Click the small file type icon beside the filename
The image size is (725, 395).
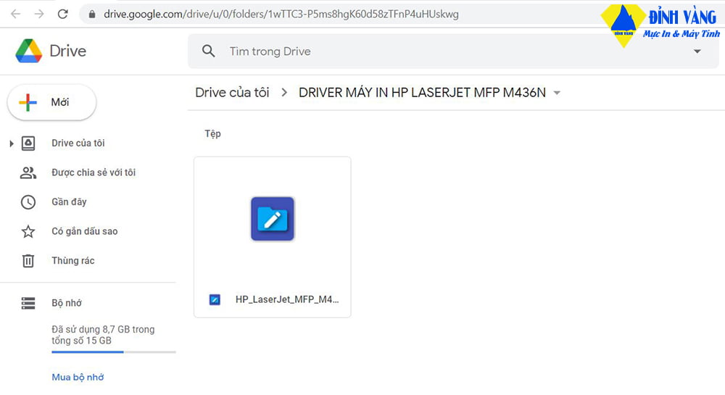coord(215,299)
